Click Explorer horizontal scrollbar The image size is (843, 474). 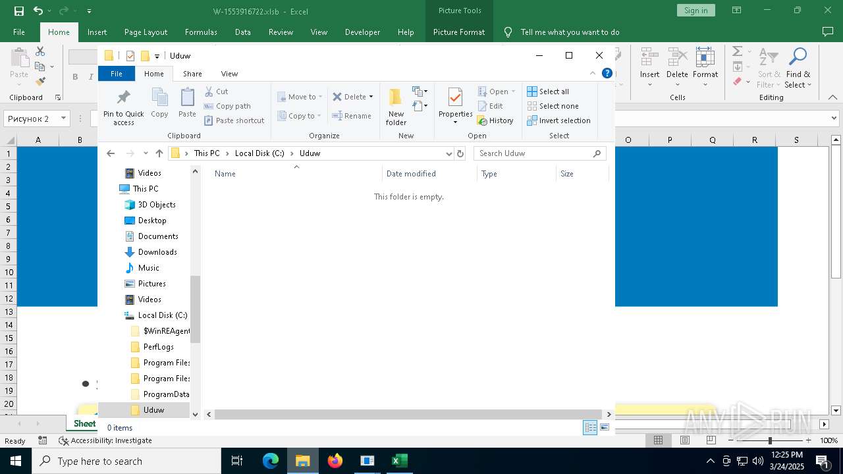click(x=408, y=415)
